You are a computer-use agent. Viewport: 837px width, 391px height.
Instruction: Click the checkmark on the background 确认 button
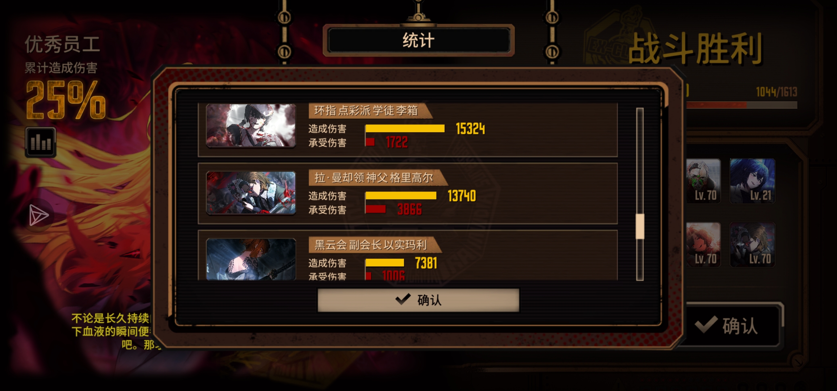pyautogui.click(x=706, y=324)
